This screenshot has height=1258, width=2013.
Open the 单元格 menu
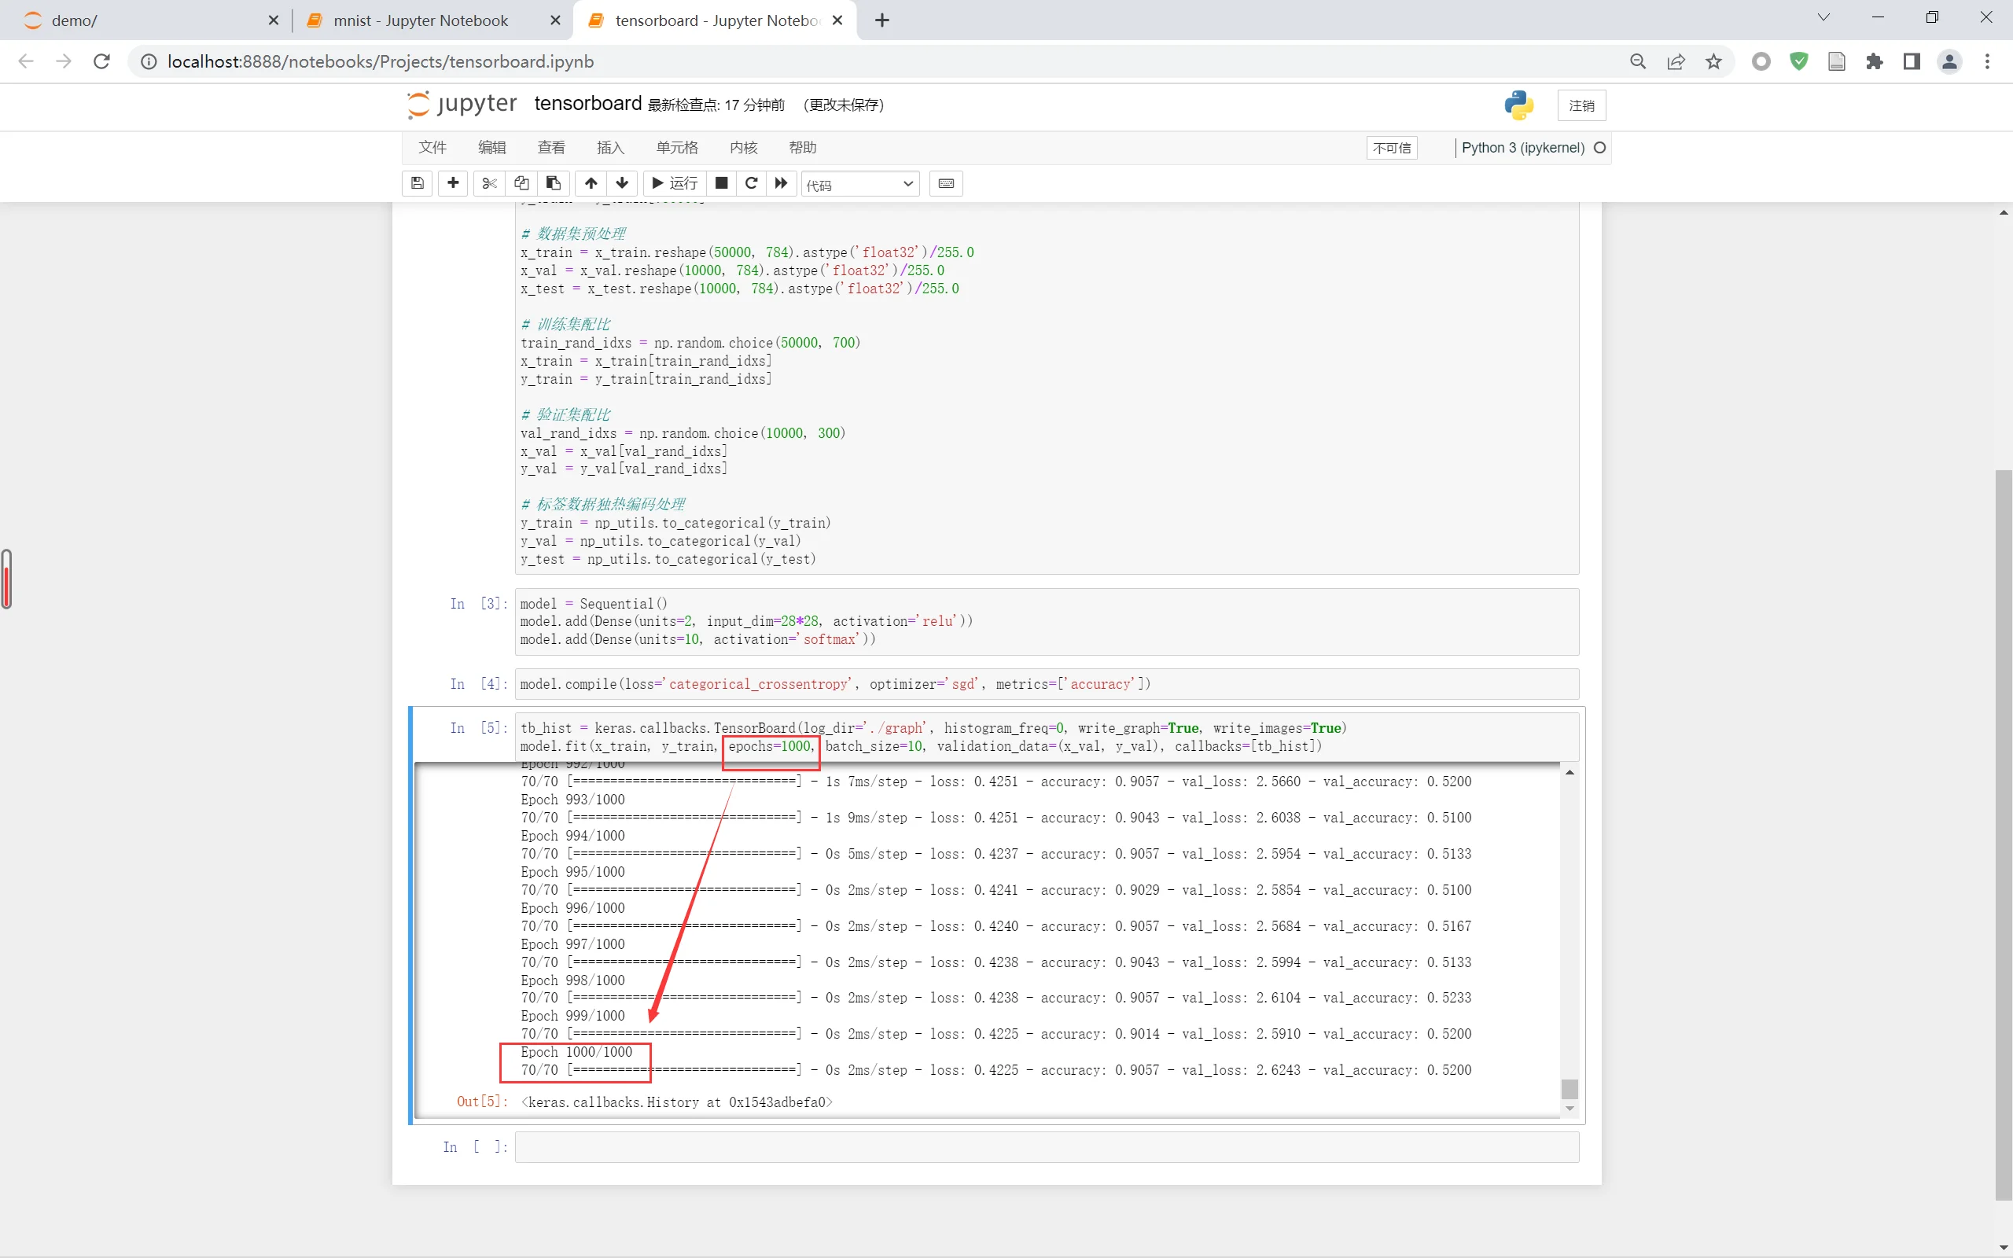[676, 147]
